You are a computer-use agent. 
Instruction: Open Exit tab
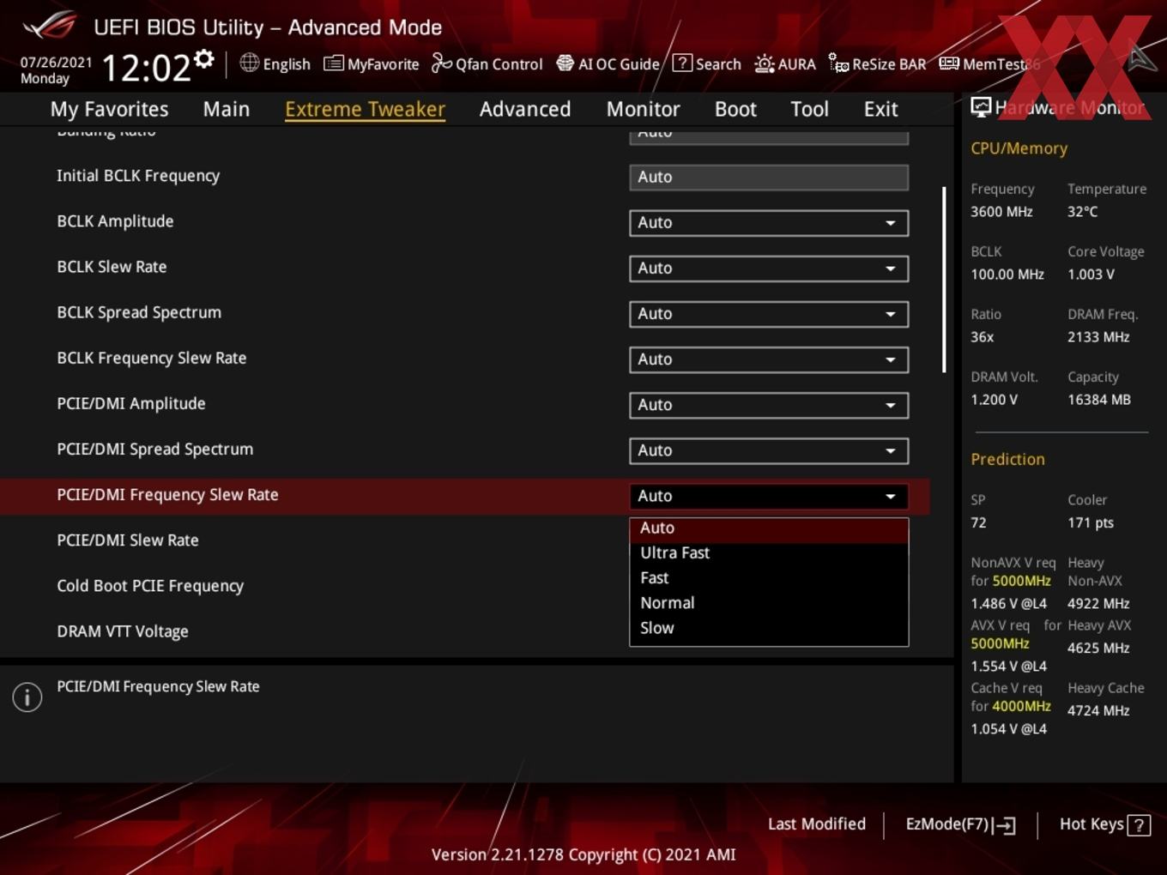880,109
